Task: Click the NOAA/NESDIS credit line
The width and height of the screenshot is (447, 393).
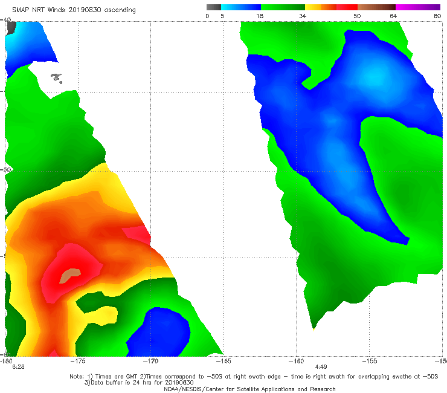Action: click(x=249, y=389)
